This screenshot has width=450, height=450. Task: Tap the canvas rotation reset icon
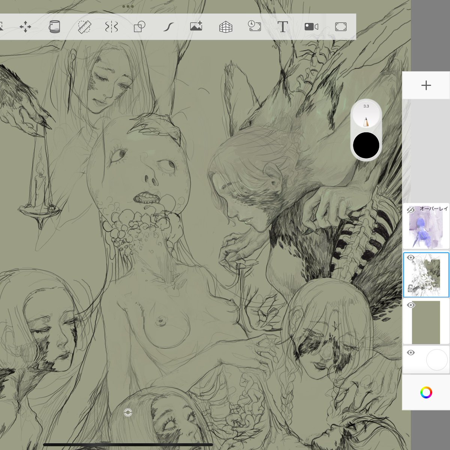point(128,412)
